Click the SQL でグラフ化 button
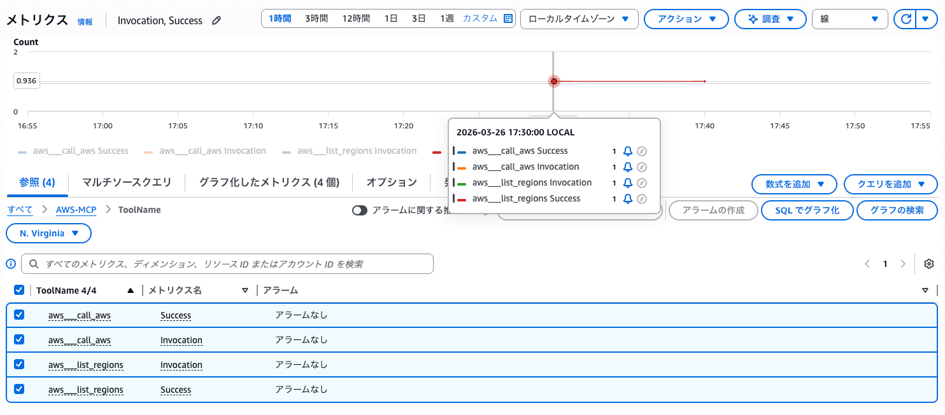Screen dimensions: 945x415 807,210
